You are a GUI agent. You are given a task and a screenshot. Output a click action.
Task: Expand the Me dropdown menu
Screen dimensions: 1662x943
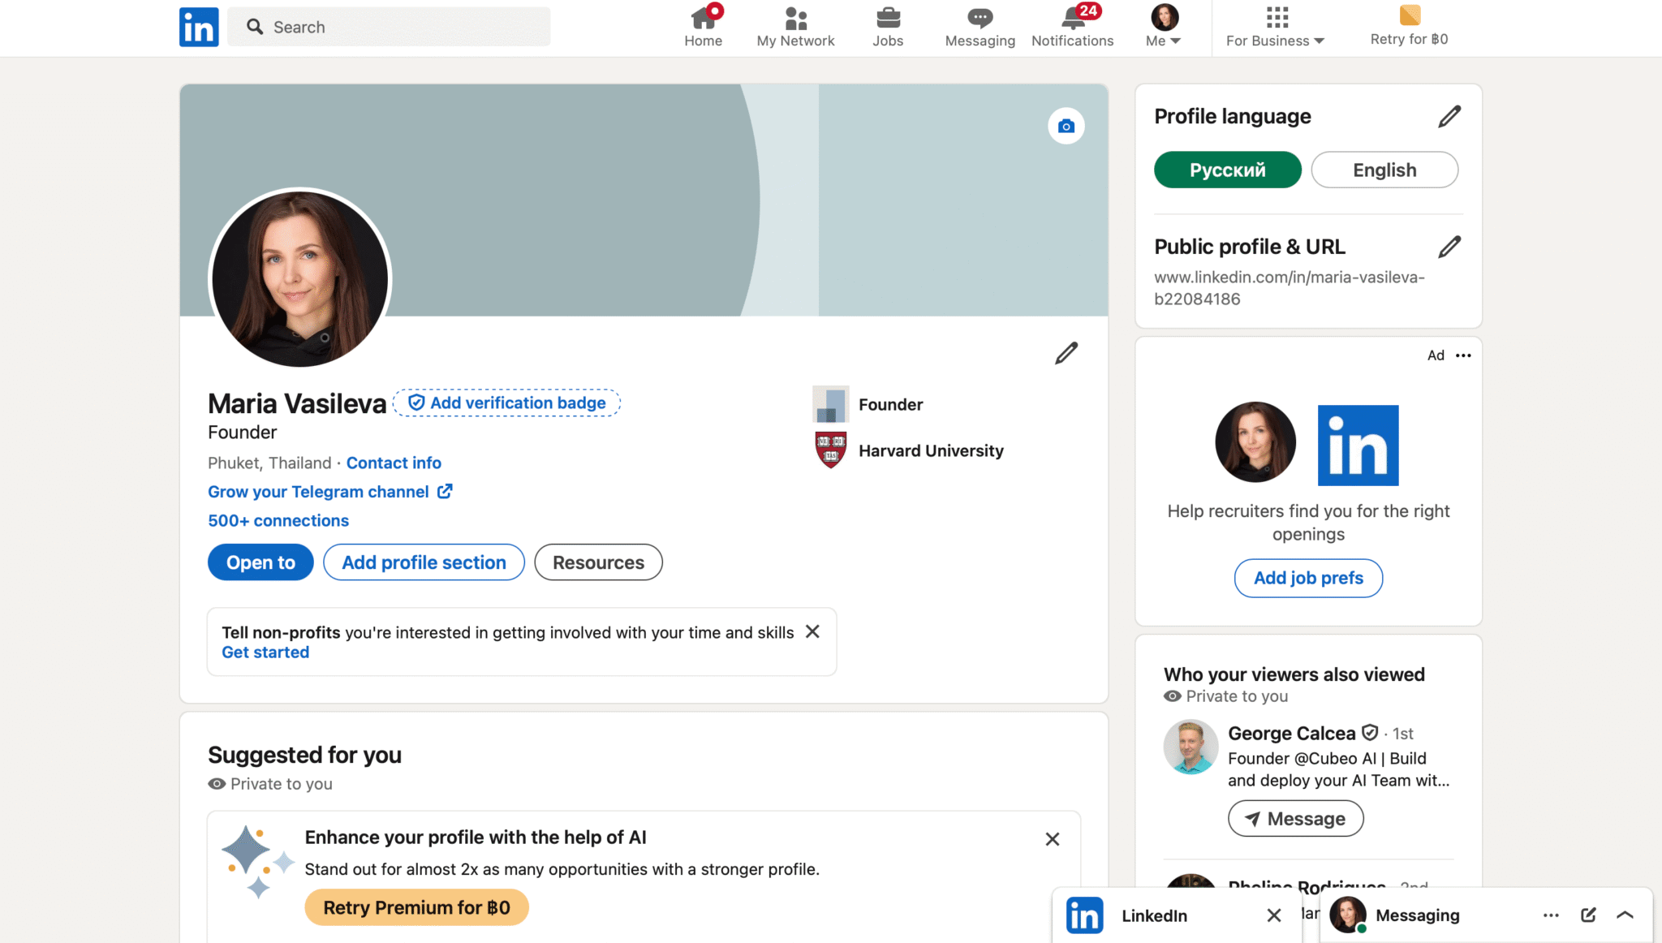[x=1164, y=27]
